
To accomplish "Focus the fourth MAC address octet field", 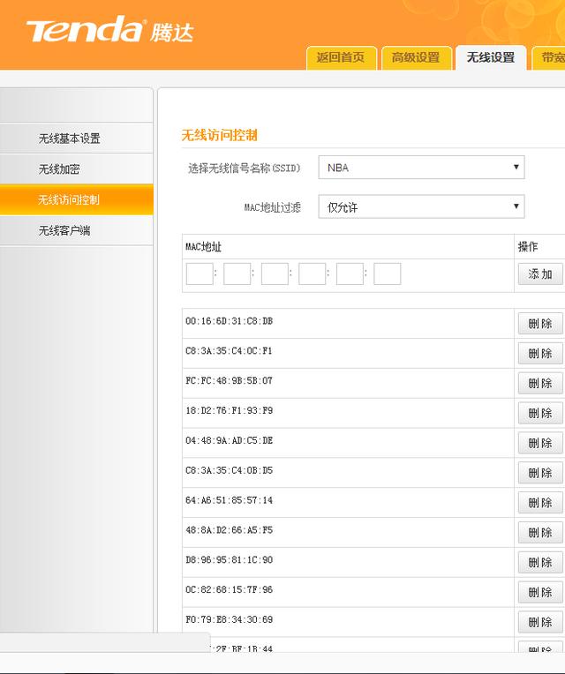I will click(313, 273).
